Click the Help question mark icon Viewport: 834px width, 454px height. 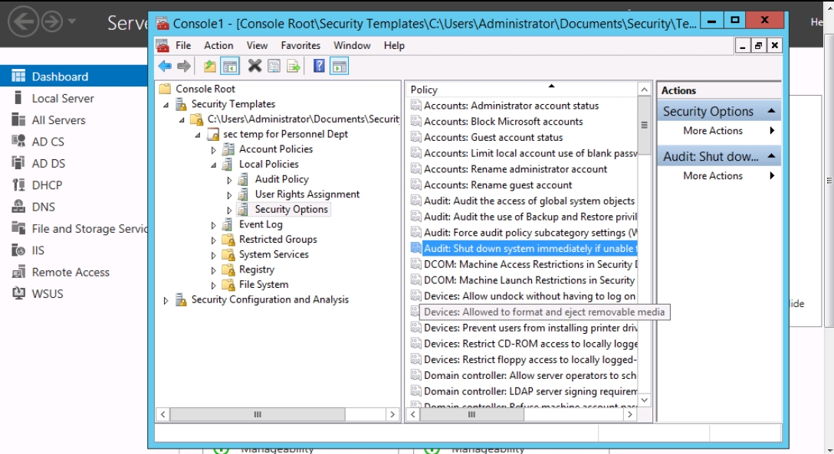point(319,67)
